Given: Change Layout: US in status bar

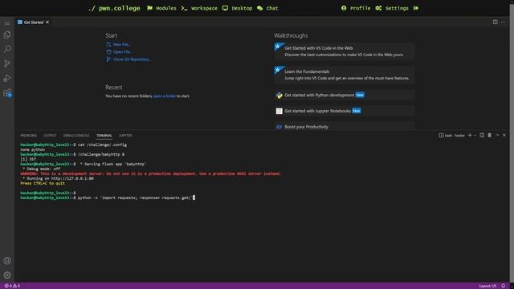Looking at the screenshot, I should 487,286.
